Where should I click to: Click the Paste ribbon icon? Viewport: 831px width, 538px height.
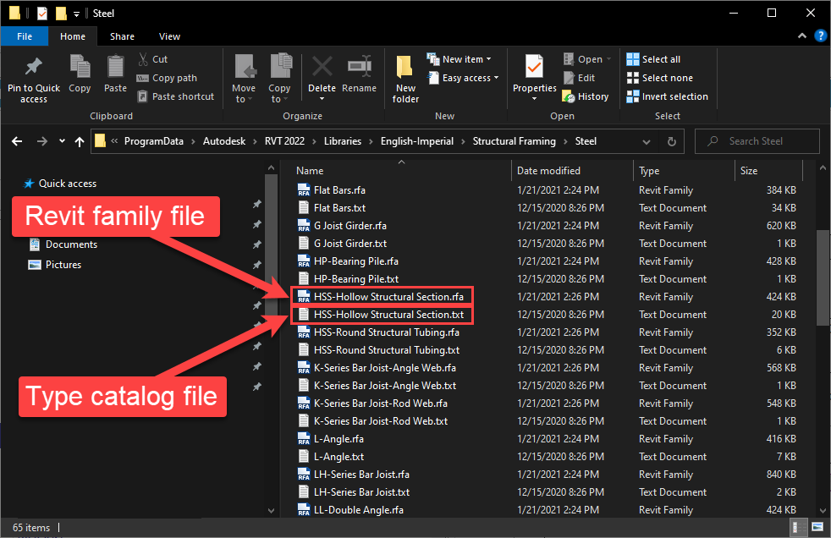[115, 68]
